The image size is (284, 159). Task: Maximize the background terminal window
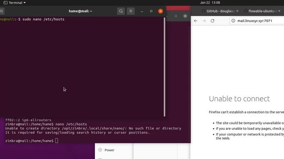click(176, 16)
